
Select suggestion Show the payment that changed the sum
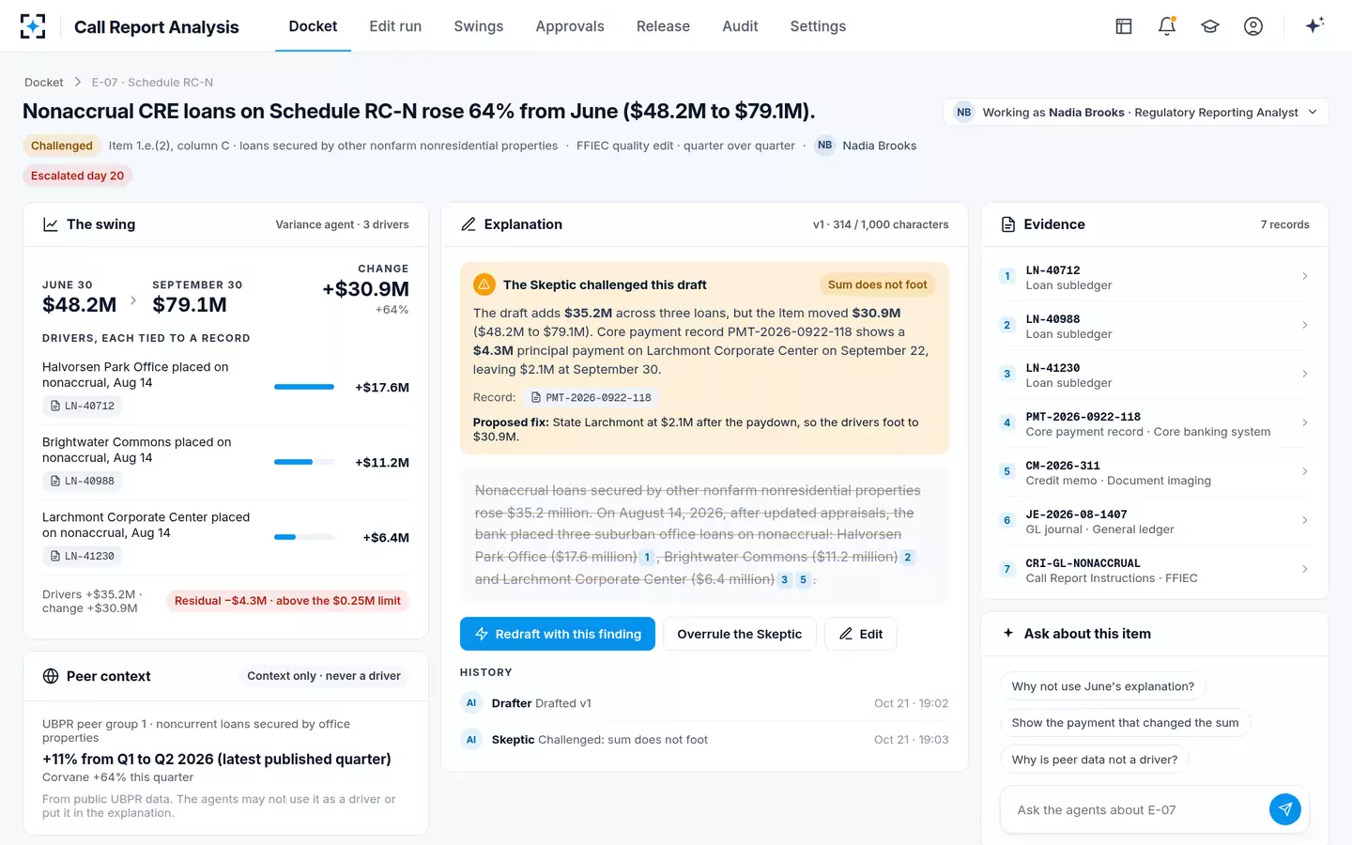(x=1125, y=723)
